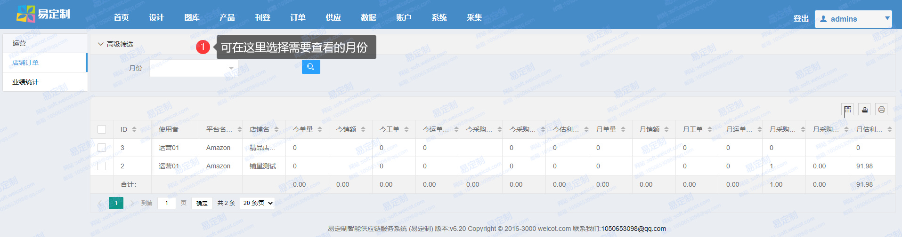Toggle the select-all header checkbox
This screenshot has height=237, width=902.
point(102,129)
